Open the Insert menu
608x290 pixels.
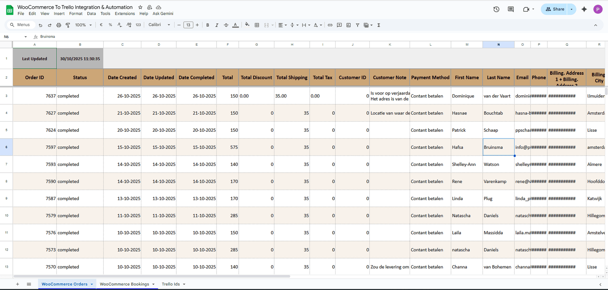point(59,14)
